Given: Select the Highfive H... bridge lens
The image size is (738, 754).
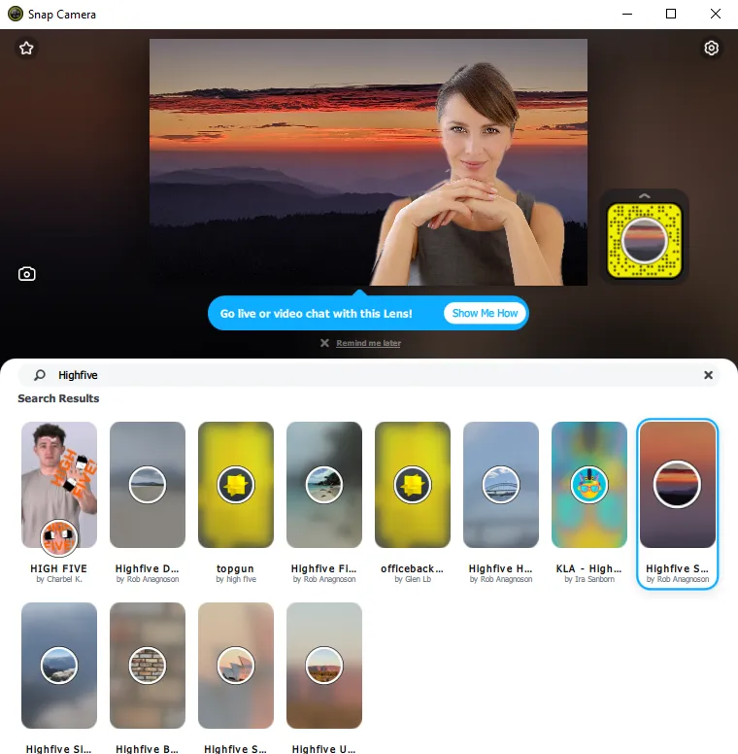Looking at the screenshot, I should tap(501, 485).
